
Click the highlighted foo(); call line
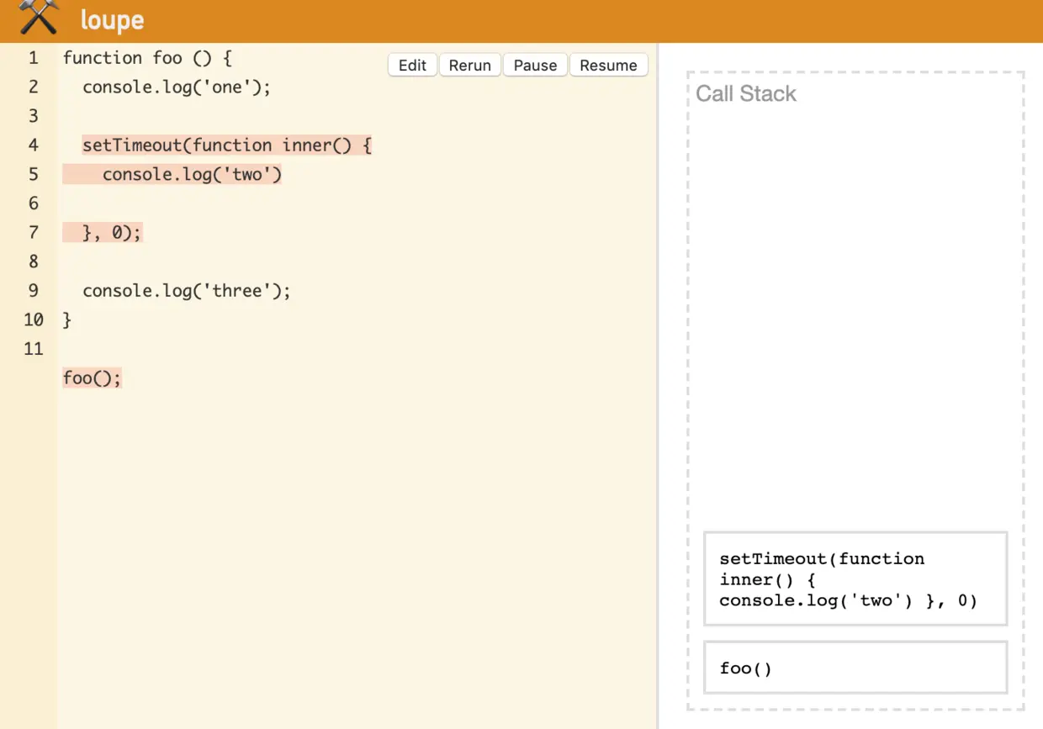click(x=93, y=378)
